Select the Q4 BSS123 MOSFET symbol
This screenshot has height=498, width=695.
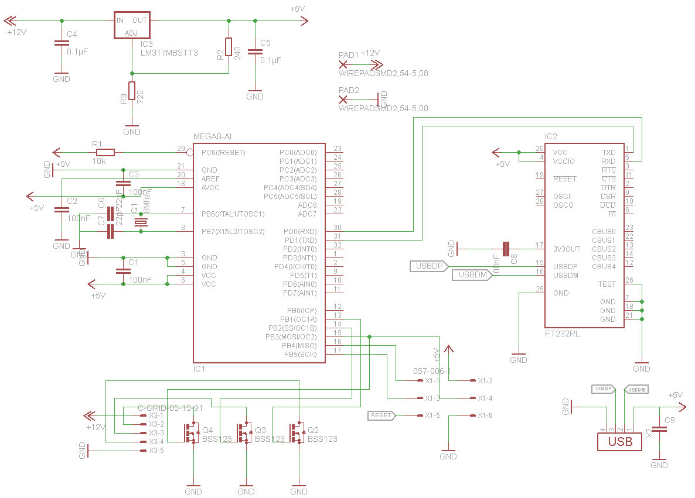tap(192, 432)
